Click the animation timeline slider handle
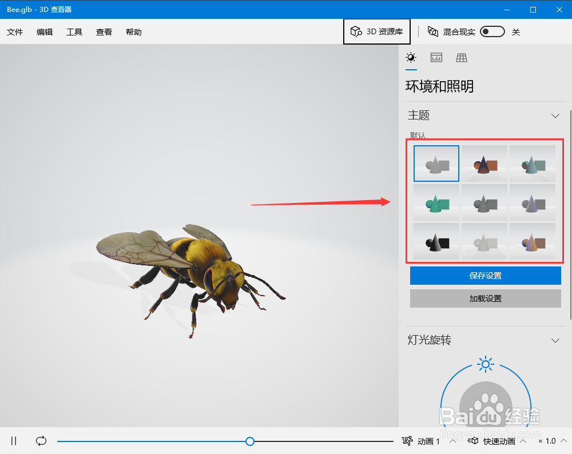572x454 pixels. pos(250,441)
